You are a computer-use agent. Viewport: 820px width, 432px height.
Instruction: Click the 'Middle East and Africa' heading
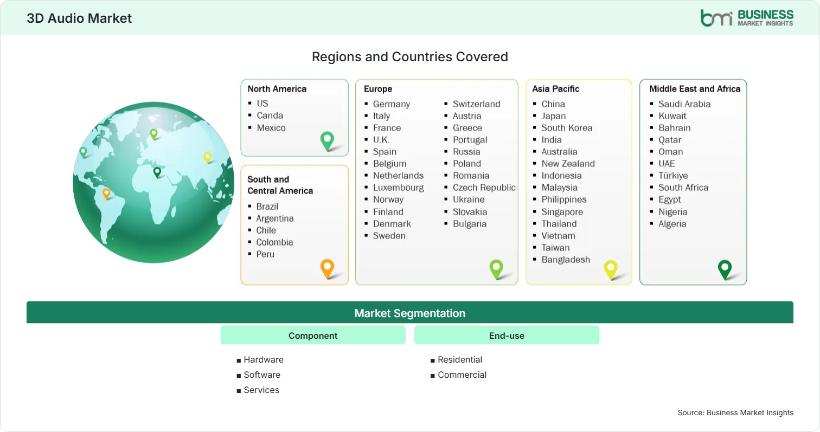click(x=695, y=89)
